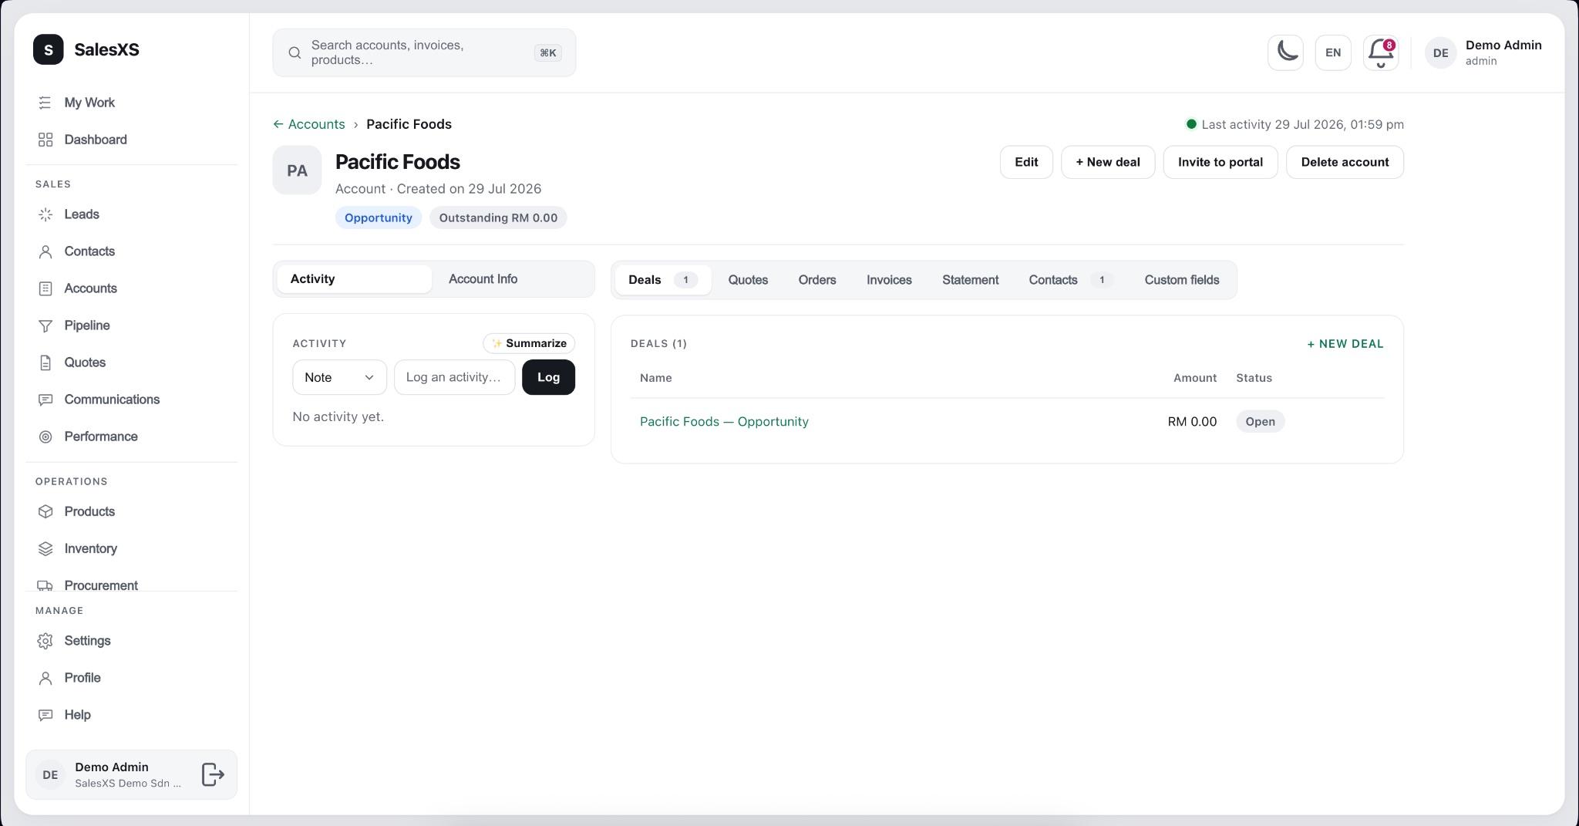This screenshot has width=1579, height=826.
Task: Go back via Accounts breadcrumb
Action: [309, 124]
